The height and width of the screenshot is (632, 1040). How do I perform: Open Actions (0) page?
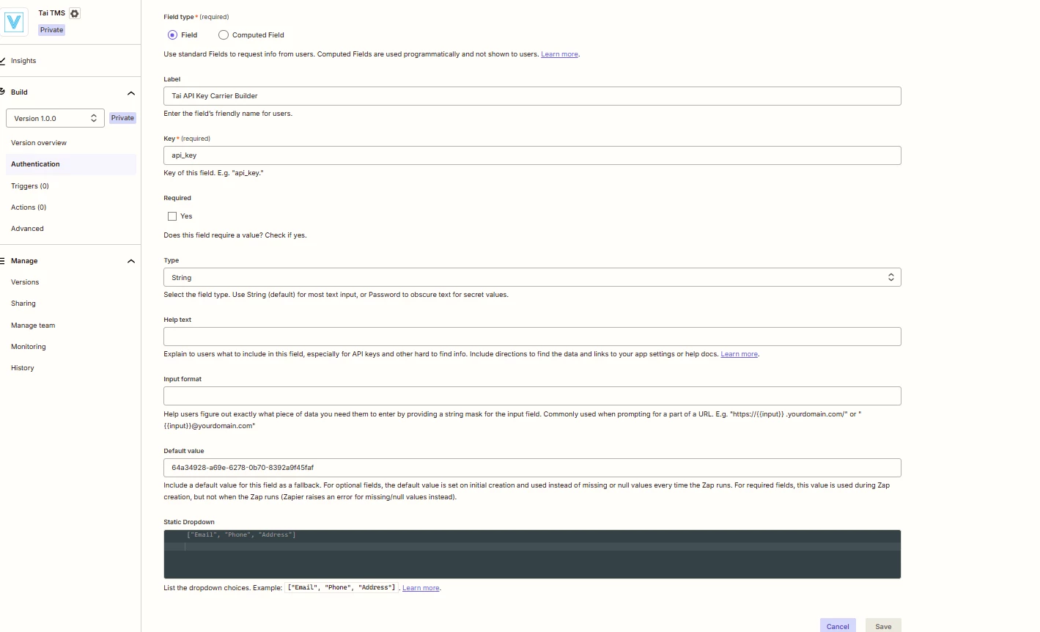pyautogui.click(x=29, y=207)
